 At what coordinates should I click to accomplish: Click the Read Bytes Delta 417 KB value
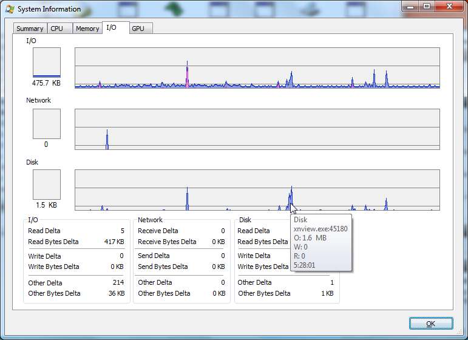pos(114,242)
